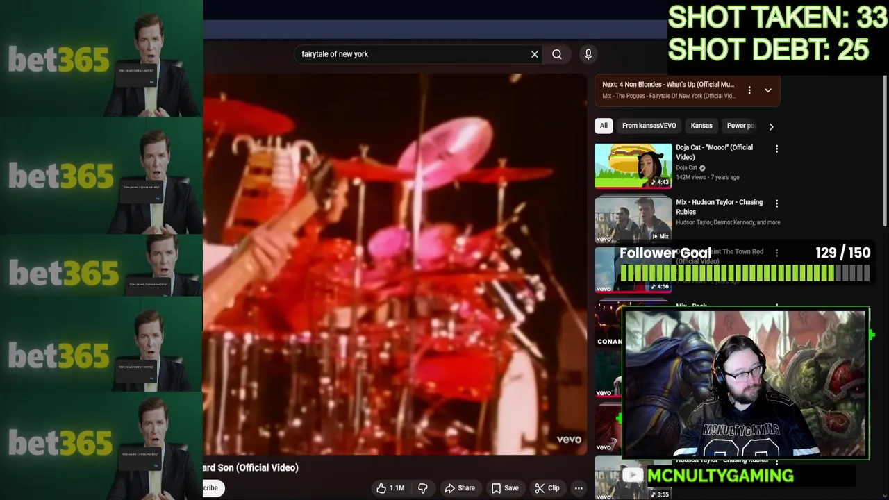
Task: Select the 'Kansas' filter chip
Action: (701, 126)
